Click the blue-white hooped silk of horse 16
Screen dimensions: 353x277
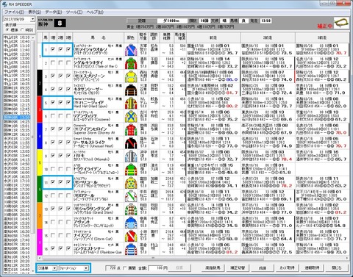pyautogui.click(x=131, y=248)
